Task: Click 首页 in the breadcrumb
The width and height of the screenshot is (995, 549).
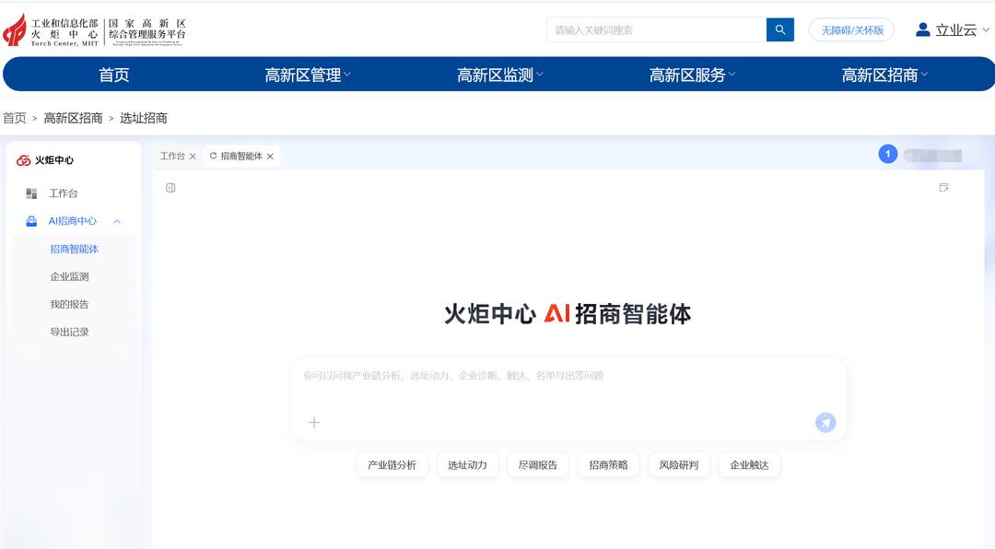Action: (15, 118)
